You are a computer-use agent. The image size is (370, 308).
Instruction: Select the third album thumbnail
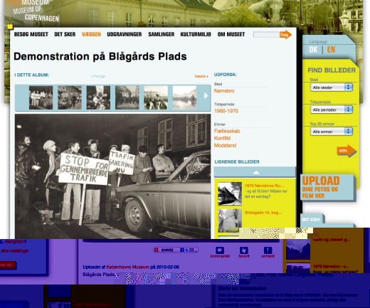pyautogui.click(x=98, y=97)
